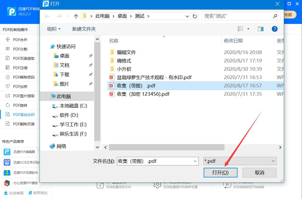This screenshot has height=199, width=302.
Task: Go to 下载 quick access folder
Action: 61,75
